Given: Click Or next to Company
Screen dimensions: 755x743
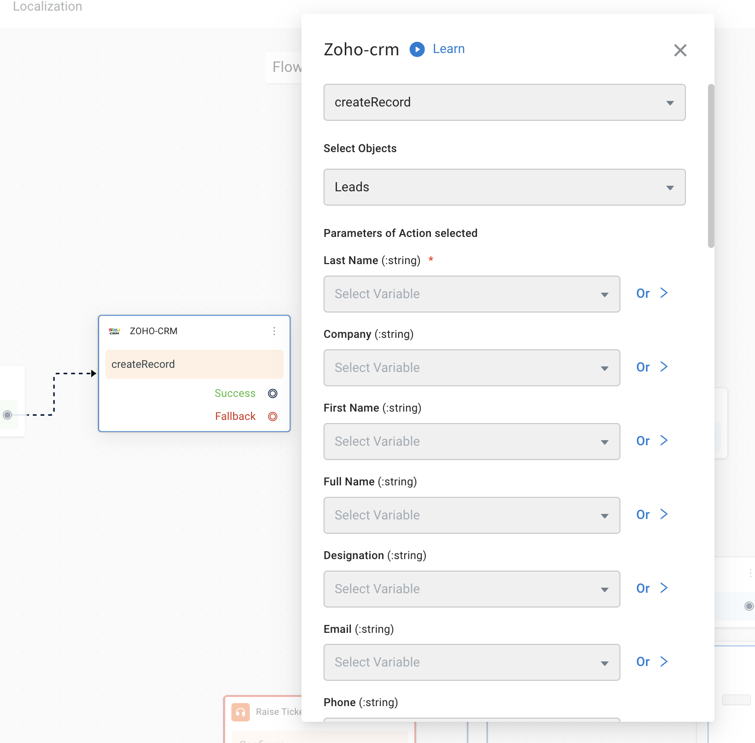Looking at the screenshot, I should tap(643, 367).
